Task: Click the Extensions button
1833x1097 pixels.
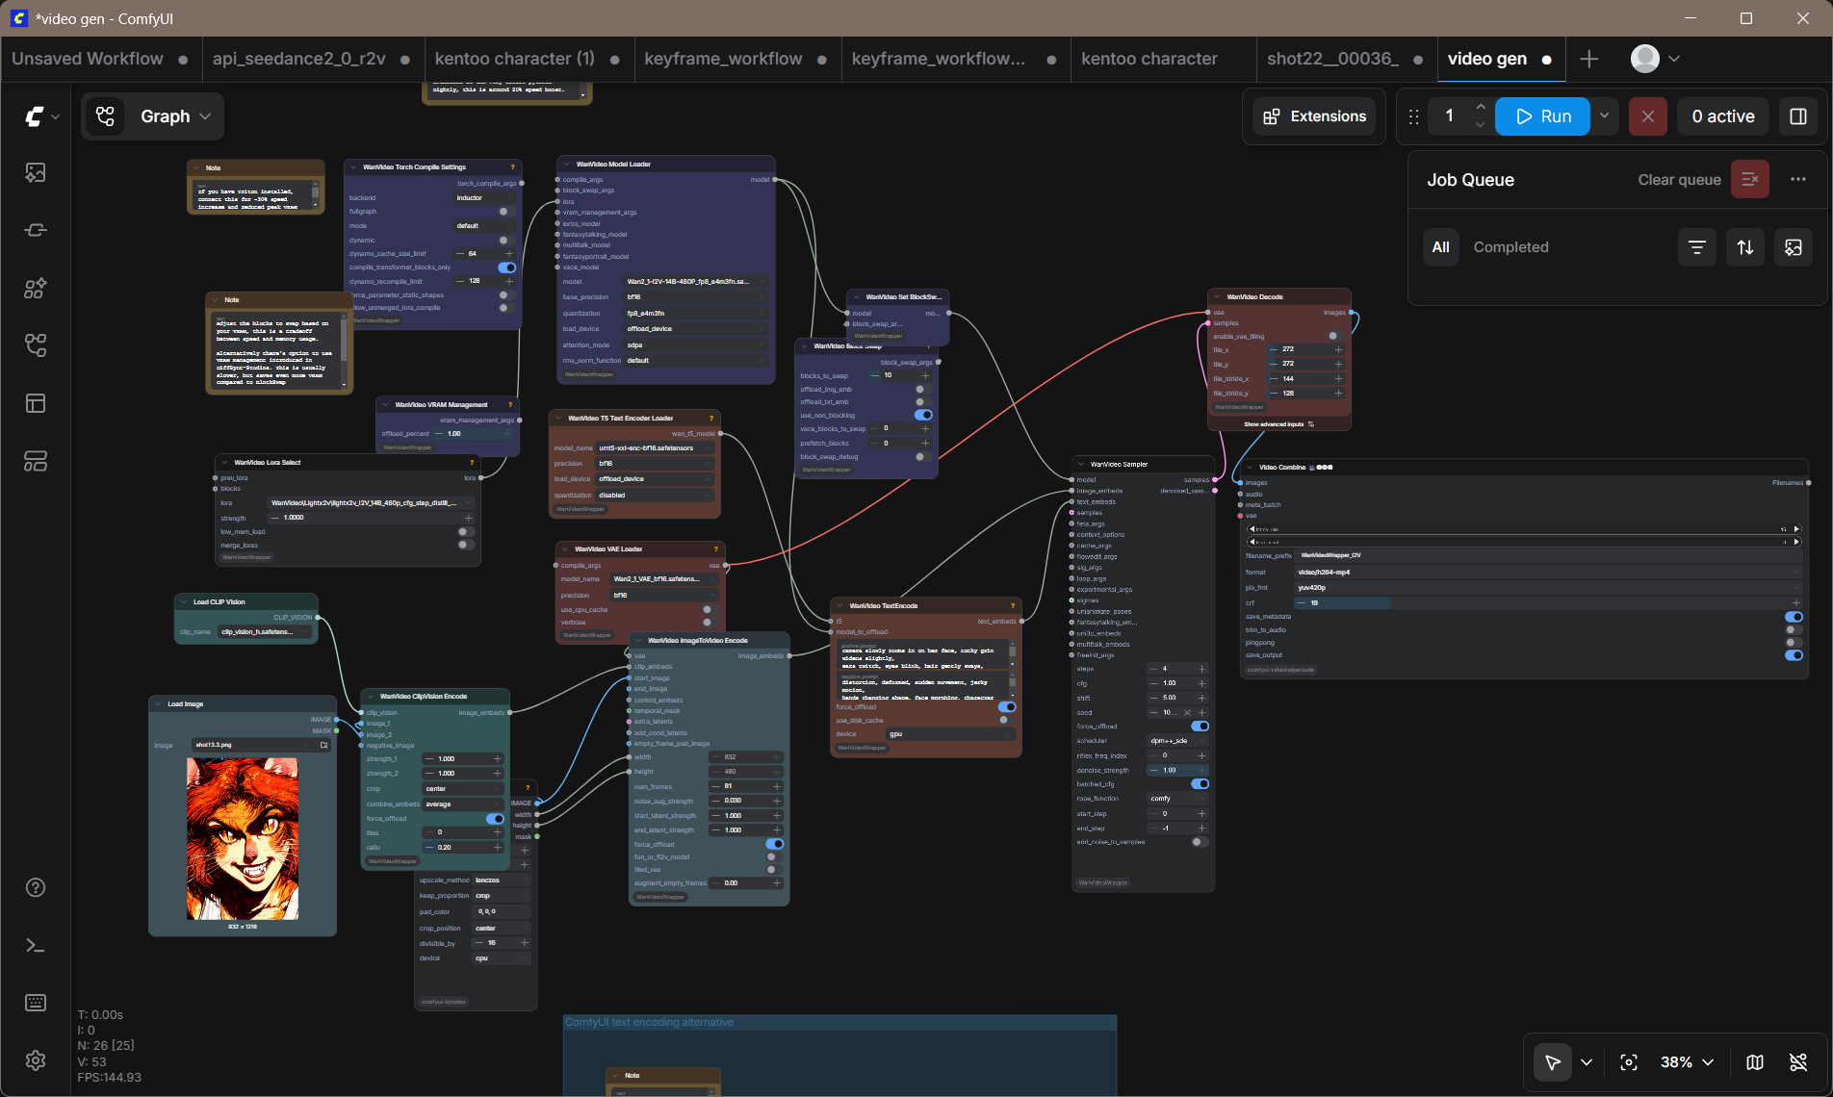Action: tap(1314, 116)
